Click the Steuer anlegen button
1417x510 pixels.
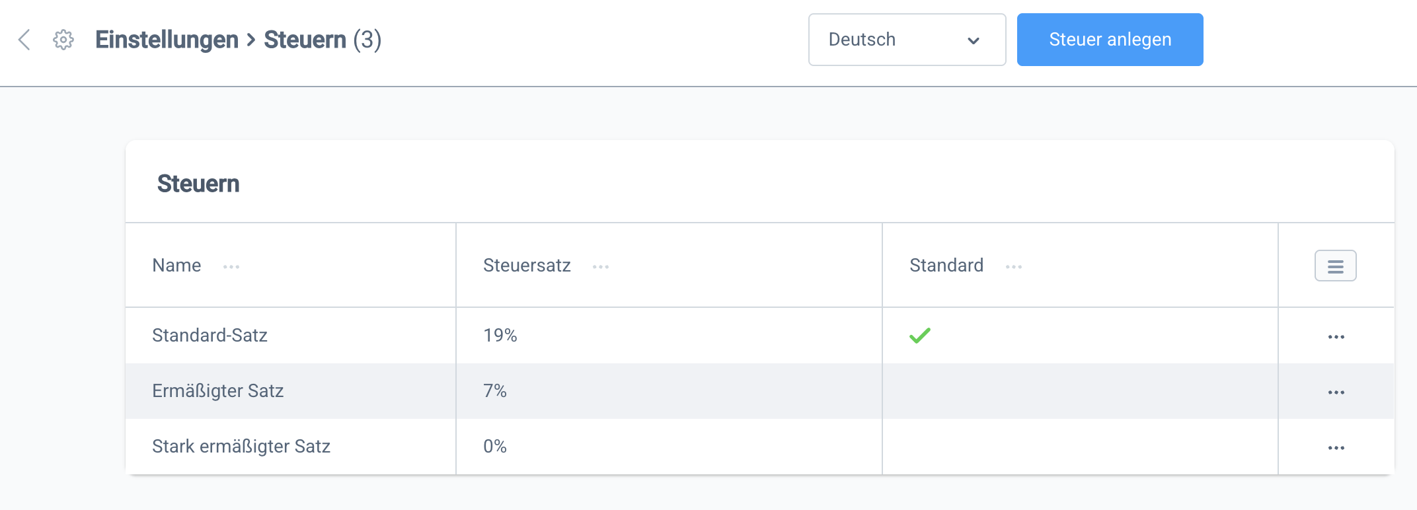point(1110,40)
